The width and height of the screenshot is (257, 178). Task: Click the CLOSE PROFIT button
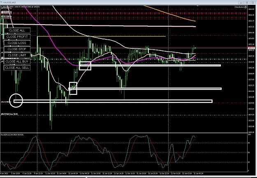[17, 37]
